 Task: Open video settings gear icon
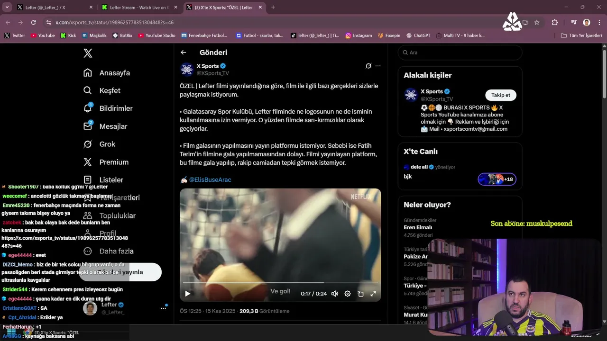348,294
